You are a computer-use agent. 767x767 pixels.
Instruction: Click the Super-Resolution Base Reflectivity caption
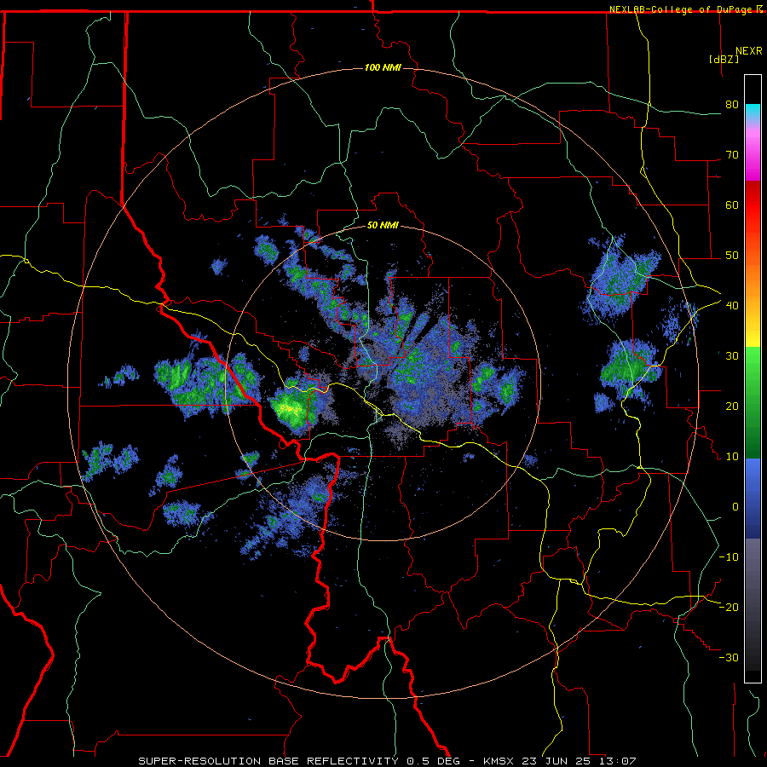(x=387, y=761)
